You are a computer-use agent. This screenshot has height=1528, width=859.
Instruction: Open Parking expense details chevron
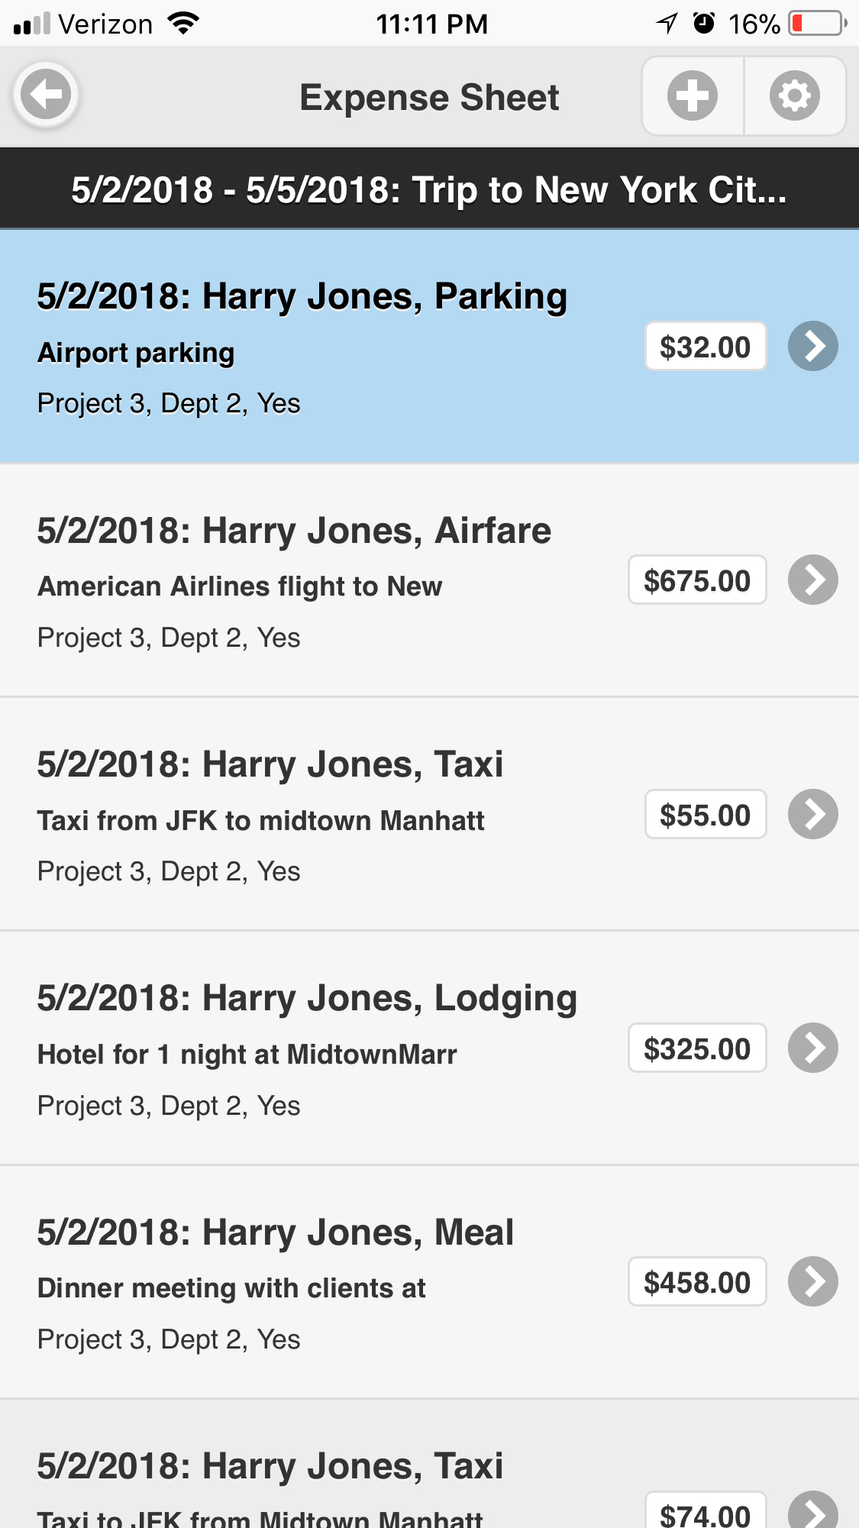point(812,346)
